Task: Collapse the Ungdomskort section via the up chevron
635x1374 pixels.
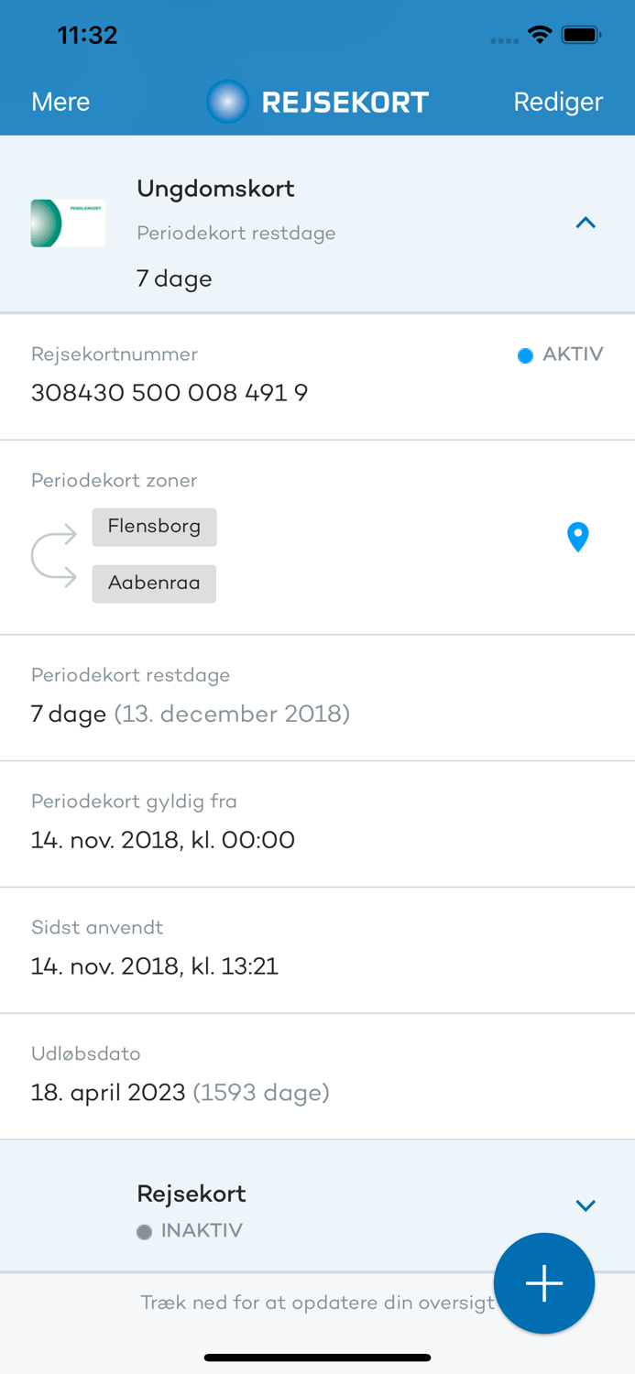Action: click(x=586, y=223)
